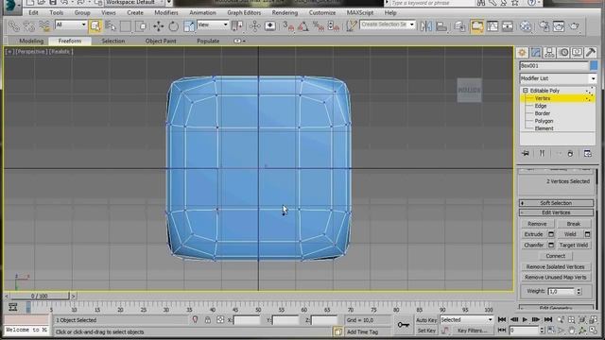Screen dimensions: 605x340
Task: Collapse the Editable Poly tree node
Action: pyautogui.click(x=526, y=91)
